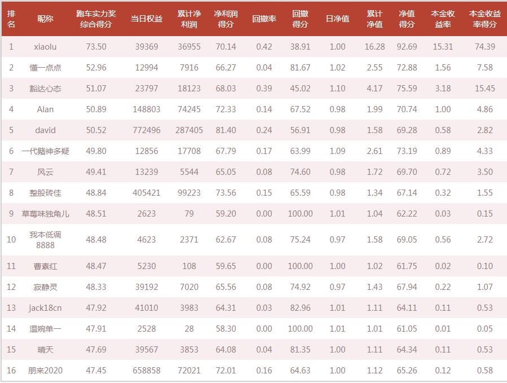Image resolution: width=507 pixels, height=383 pixels.
Task: Click the nickname 一代赌神多疑
Action: point(45,151)
